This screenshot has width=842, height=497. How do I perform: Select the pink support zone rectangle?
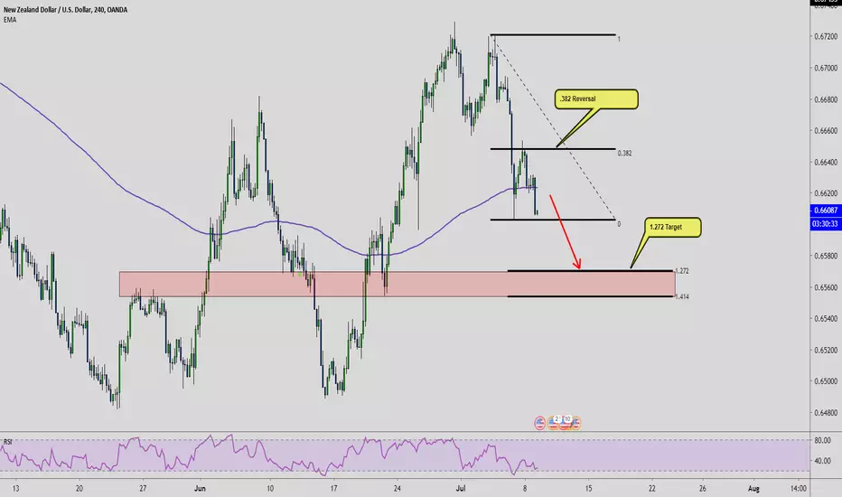pyautogui.click(x=397, y=284)
